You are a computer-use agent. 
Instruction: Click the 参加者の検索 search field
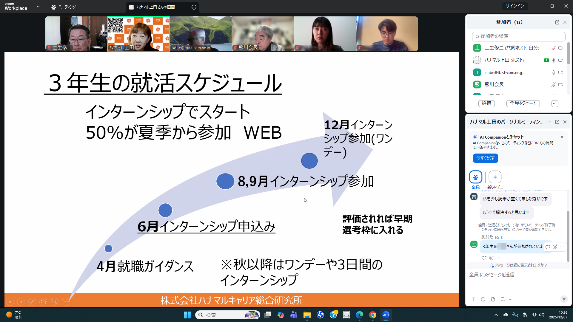pyautogui.click(x=519, y=36)
